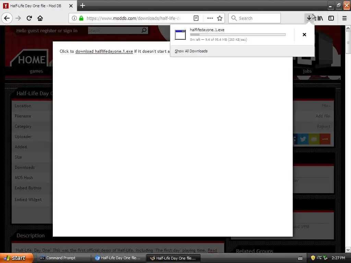The image size is (351, 263).
Task: Click the download halflifedayone.1.exe link
Action: pyautogui.click(x=104, y=51)
